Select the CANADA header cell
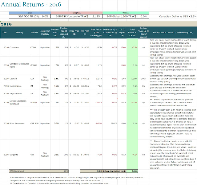197x185 pixels. tap(77, 13)
